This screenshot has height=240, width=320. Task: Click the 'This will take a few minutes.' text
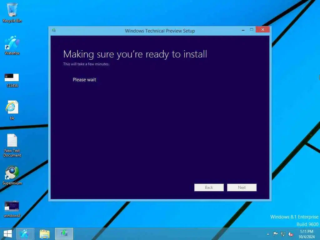[86, 64]
